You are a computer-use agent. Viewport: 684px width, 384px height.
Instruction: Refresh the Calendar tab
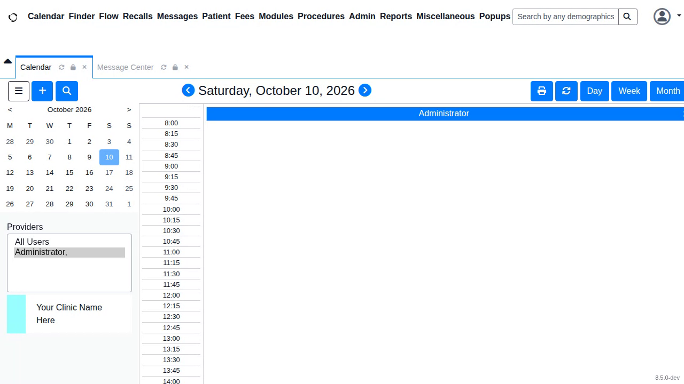coord(61,67)
